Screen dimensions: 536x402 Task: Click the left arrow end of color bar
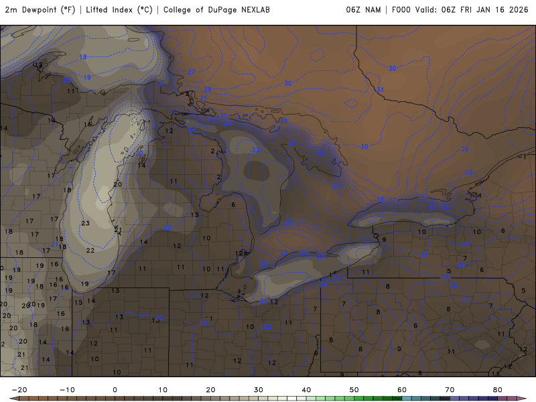pyautogui.click(x=14, y=399)
